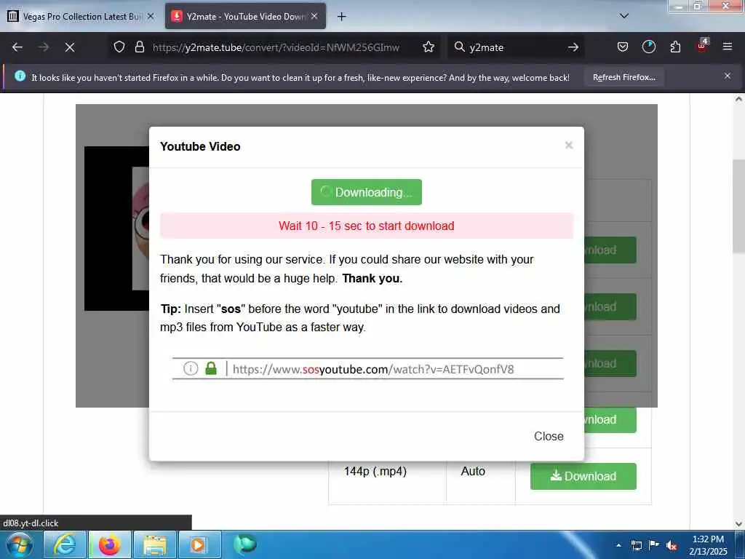Click Refresh Firefox button
Screen dimensions: 745x559
[x=624, y=77]
